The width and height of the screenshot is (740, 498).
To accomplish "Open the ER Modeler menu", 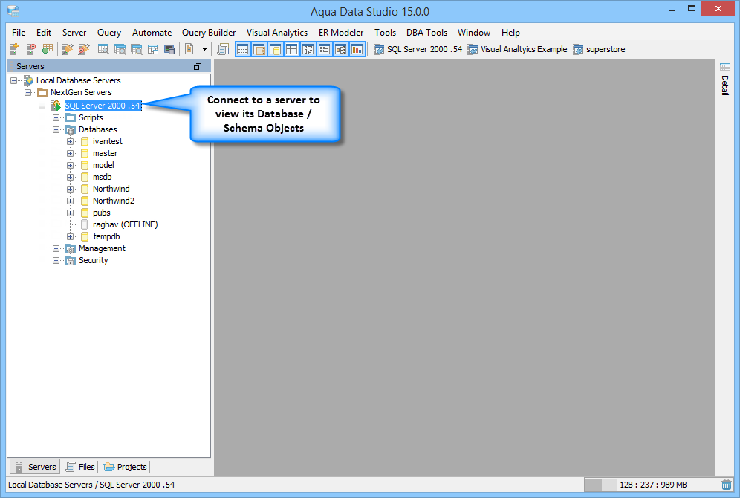I will [x=341, y=33].
